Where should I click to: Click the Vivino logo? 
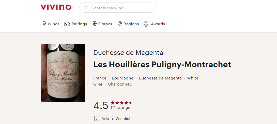(56, 7)
